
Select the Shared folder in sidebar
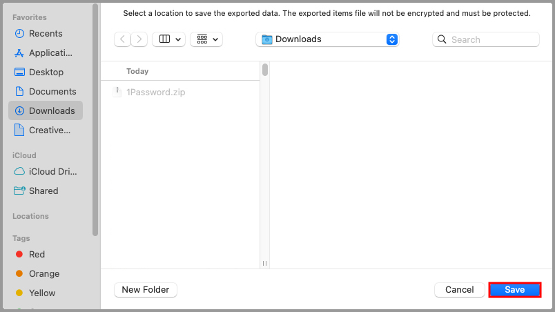pyautogui.click(x=43, y=191)
